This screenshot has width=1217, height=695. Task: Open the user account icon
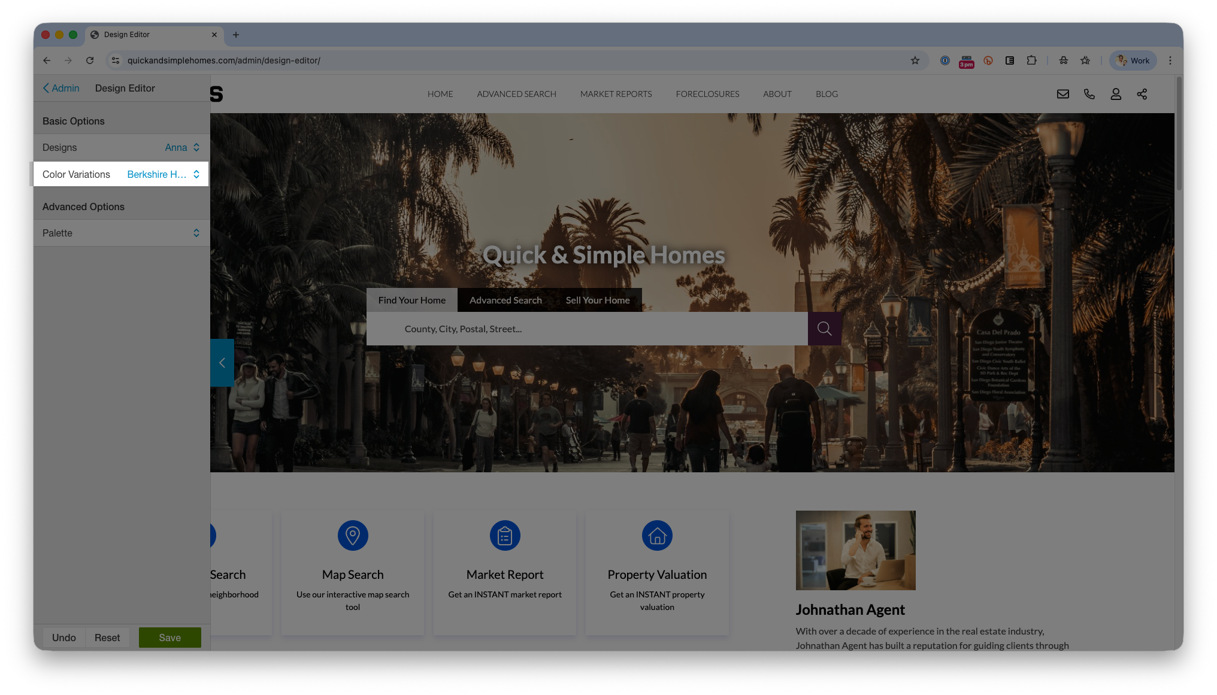tap(1115, 94)
